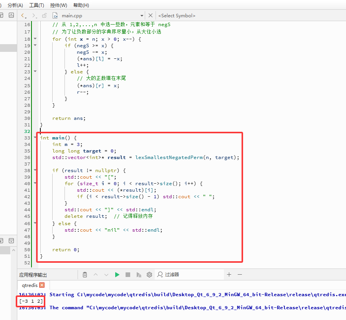Click 'int n = 3;' on line 34

click(x=67, y=144)
